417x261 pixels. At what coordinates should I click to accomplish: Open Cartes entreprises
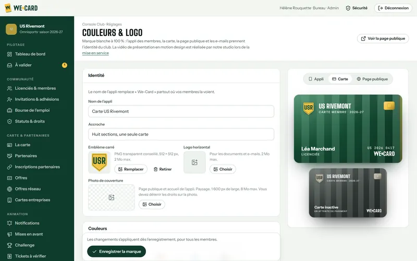click(37, 200)
